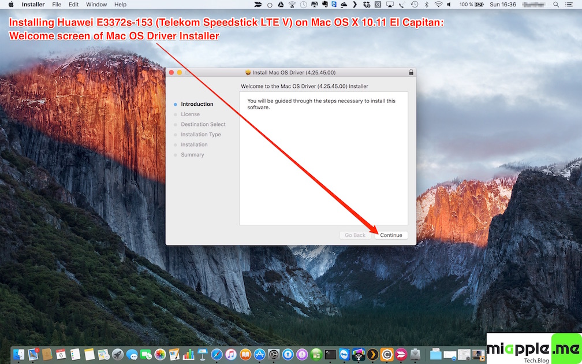The height and width of the screenshot is (364, 582).
Task: Open 1Password from the Dock
Action: pos(288,354)
